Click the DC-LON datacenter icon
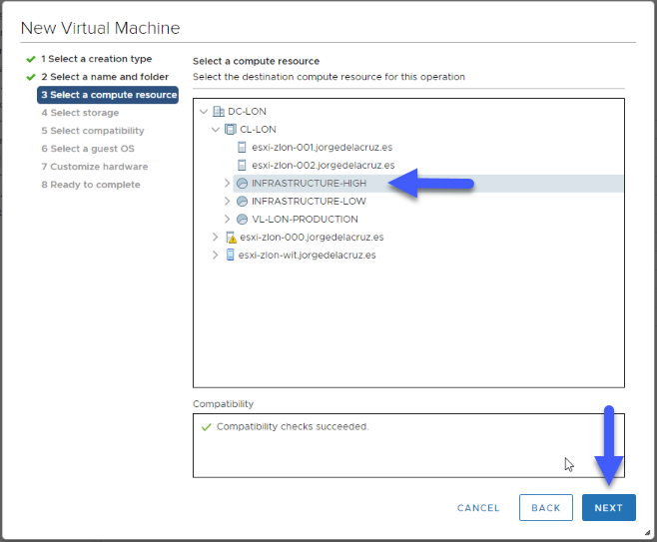Image resolution: width=657 pixels, height=542 pixels. click(x=219, y=112)
